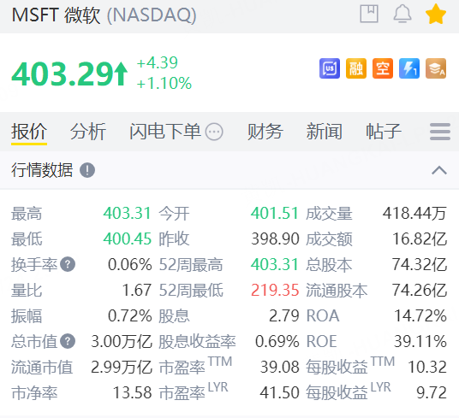Image resolution: width=459 pixels, height=418 pixels.
Task: Switch to the 财务 tab
Action: click(x=265, y=132)
